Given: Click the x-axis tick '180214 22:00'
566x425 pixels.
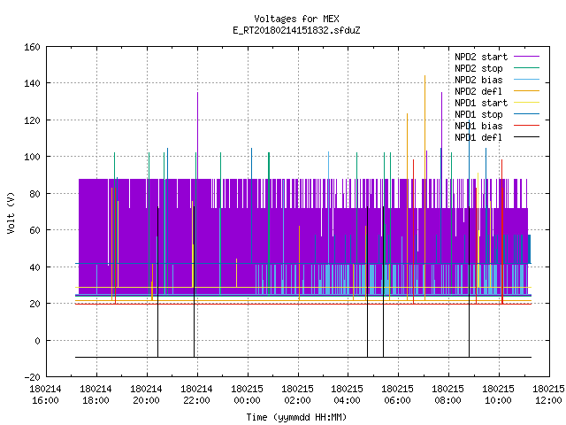Looking at the screenshot, I should click(196, 395).
